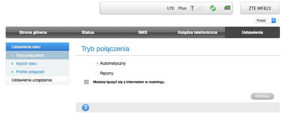The height and width of the screenshot is (124, 289).
Task: Click the signal strength antenna icon
Action: point(196,8)
